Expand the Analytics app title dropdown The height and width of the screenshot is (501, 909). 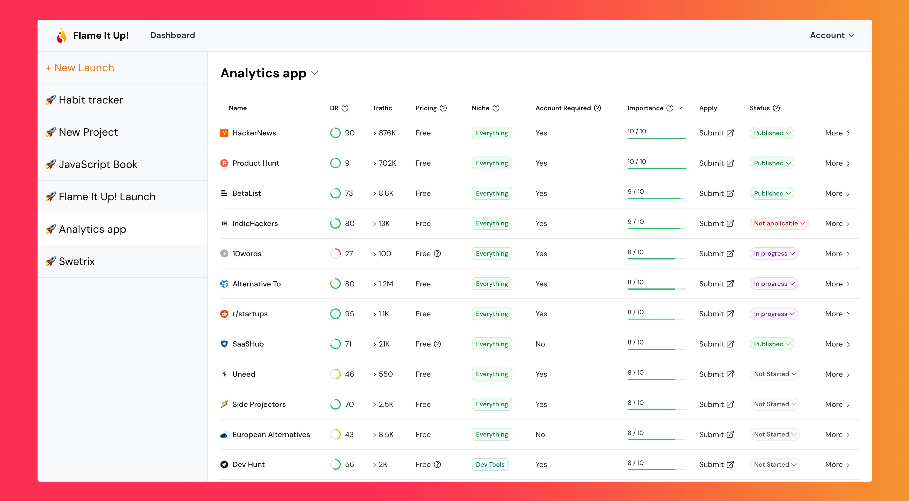314,73
